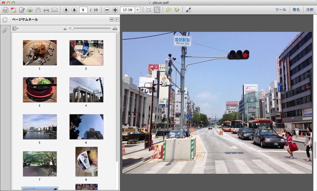This screenshot has height=191, width=317.
Task: Click the edit document pencil icon
Action: (x=22, y=10)
